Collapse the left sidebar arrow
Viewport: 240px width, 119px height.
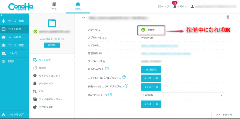[x=2, y=15]
